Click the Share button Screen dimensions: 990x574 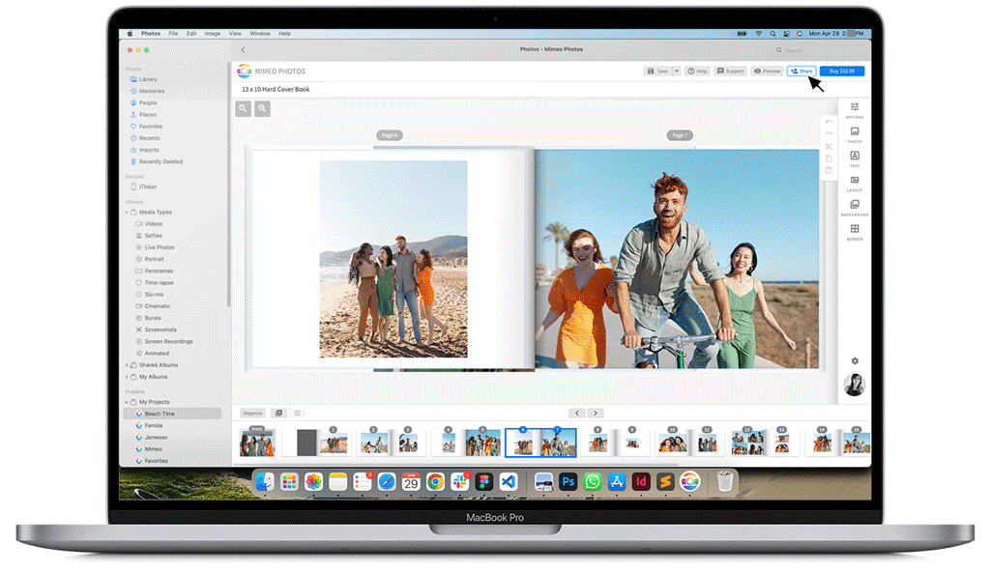click(801, 71)
